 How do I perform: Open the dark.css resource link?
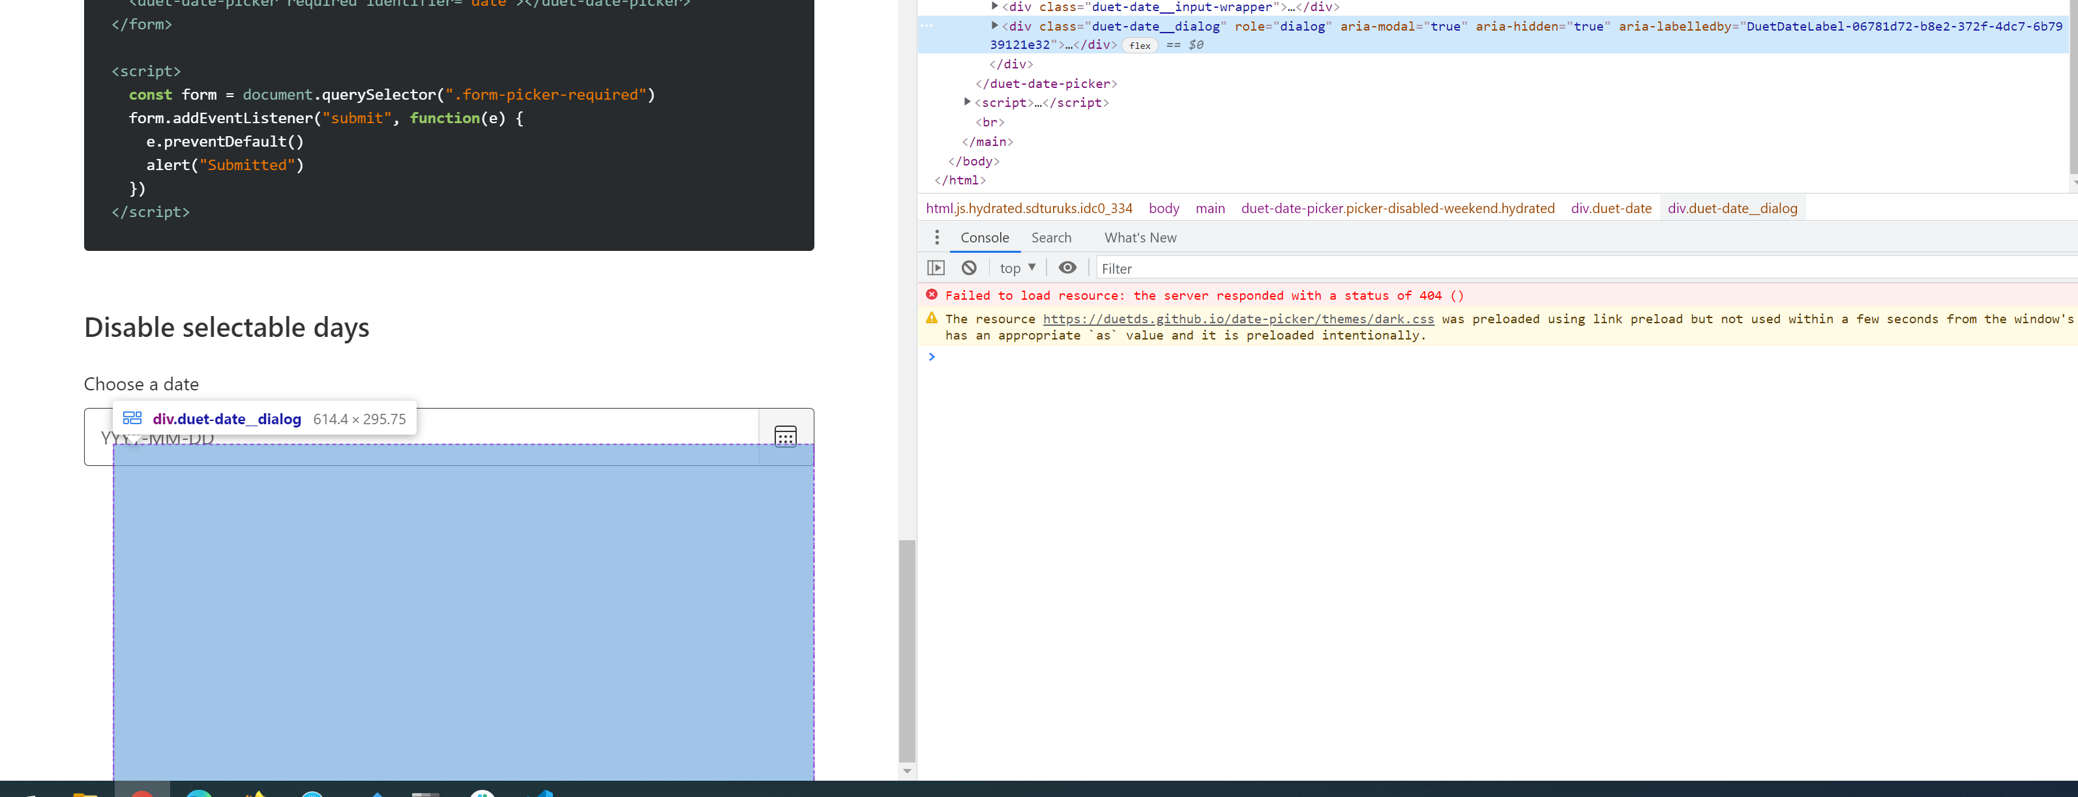click(1238, 319)
